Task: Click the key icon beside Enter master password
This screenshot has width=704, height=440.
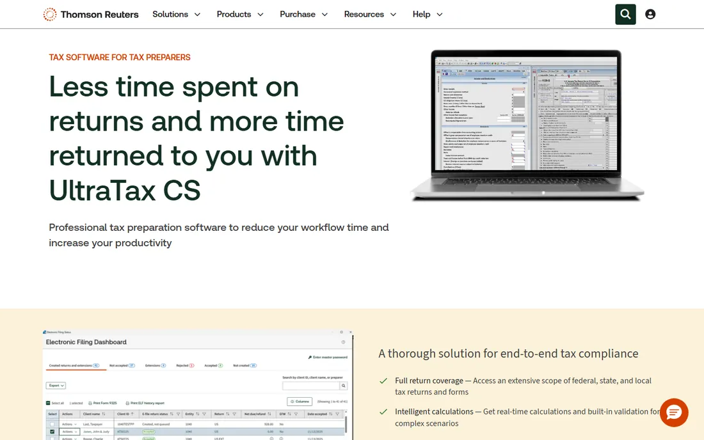Action: coord(310,357)
